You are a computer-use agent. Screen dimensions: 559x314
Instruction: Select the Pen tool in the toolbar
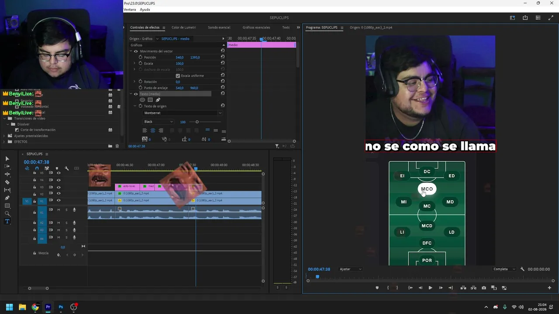(x=7, y=198)
